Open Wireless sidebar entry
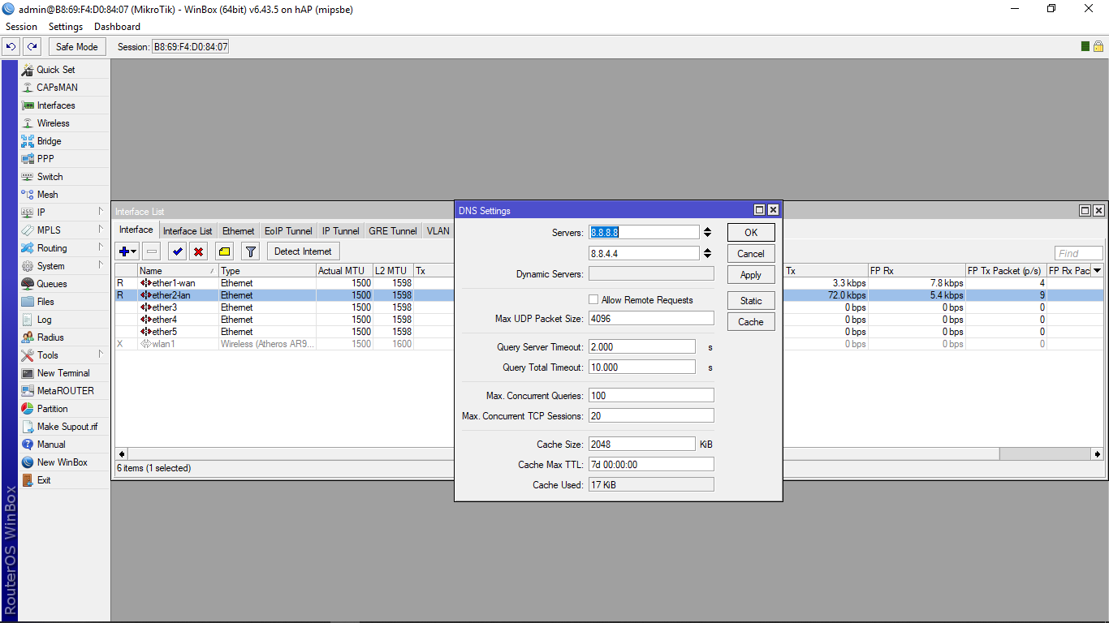This screenshot has height=623, width=1109. tap(64, 123)
